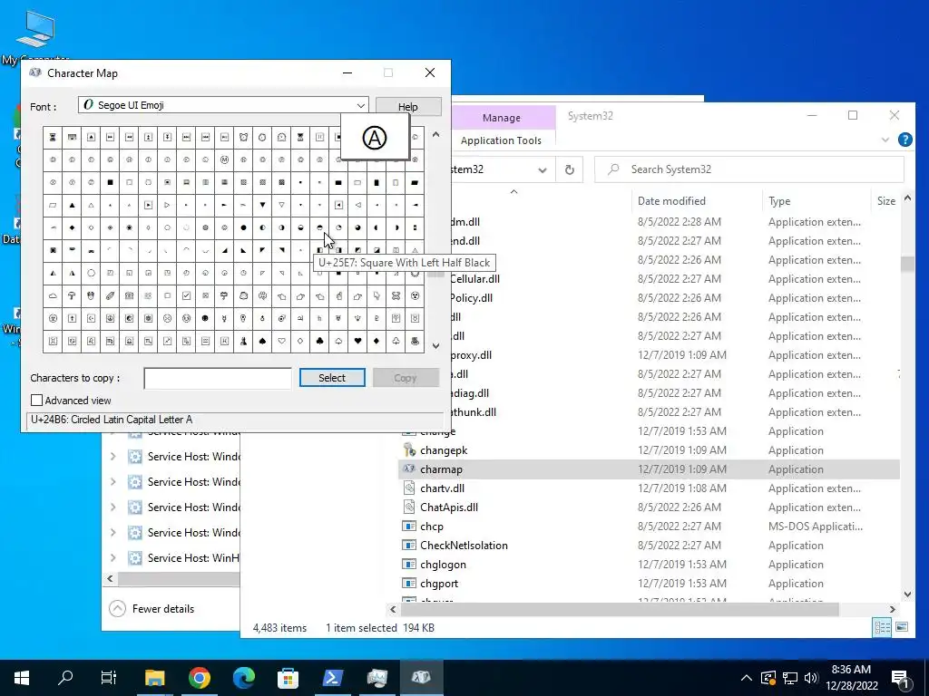Click the Characters to copy field
Viewport: 929px width, 696px height.
[218, 378]
